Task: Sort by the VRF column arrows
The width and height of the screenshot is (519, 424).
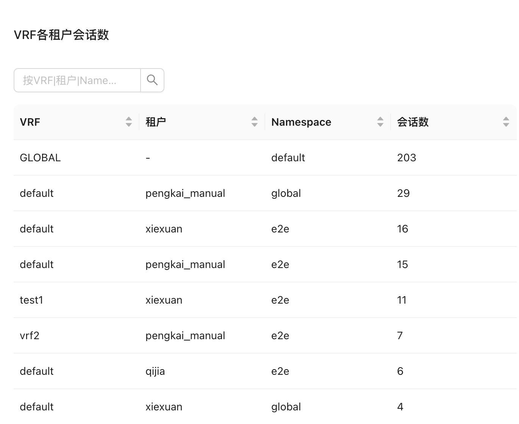Action: (129, 122)
